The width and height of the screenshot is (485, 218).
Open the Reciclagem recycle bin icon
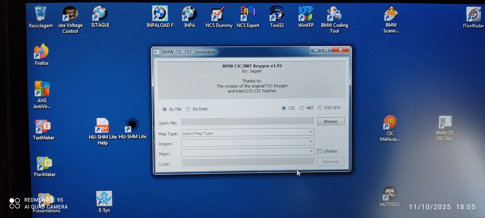(x=41, y=17)
